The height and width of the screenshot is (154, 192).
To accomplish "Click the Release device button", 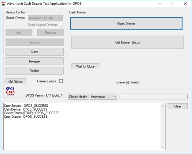I will point(35,61).
